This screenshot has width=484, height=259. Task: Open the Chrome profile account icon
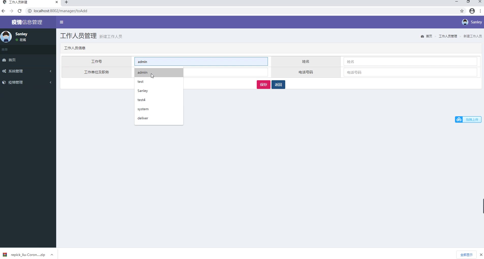(x=472, y=11)
